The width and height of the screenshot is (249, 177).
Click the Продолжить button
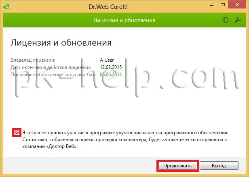177,166
